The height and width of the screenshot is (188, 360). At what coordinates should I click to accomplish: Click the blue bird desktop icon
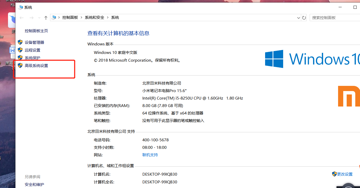[12, 20]
